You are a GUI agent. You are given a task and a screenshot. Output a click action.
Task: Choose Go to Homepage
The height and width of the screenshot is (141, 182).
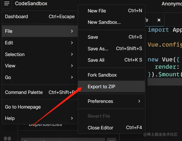[x=40, y=107]
